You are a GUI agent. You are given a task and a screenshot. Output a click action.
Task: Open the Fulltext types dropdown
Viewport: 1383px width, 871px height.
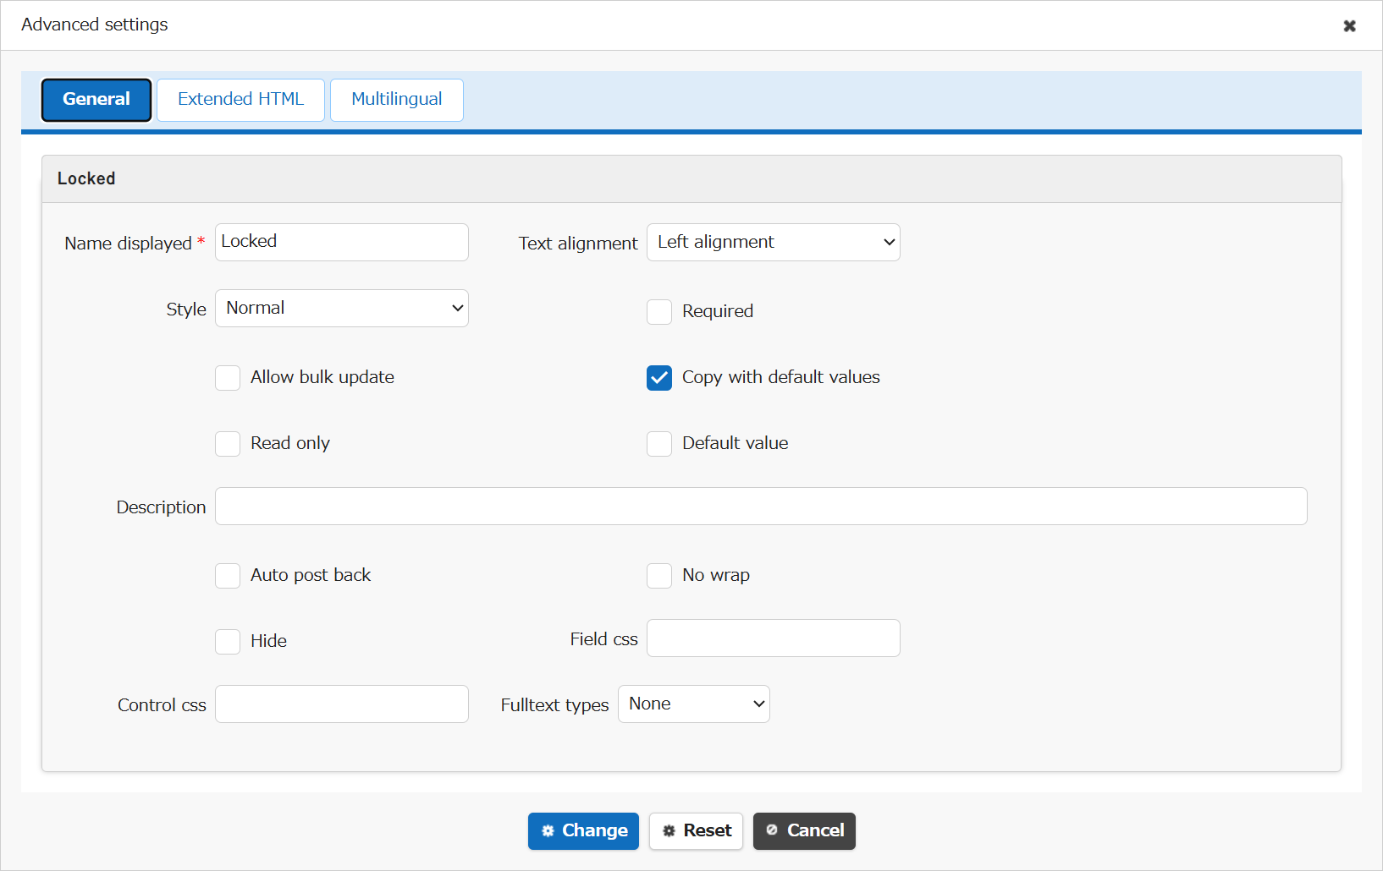click(x=694, y=704)
